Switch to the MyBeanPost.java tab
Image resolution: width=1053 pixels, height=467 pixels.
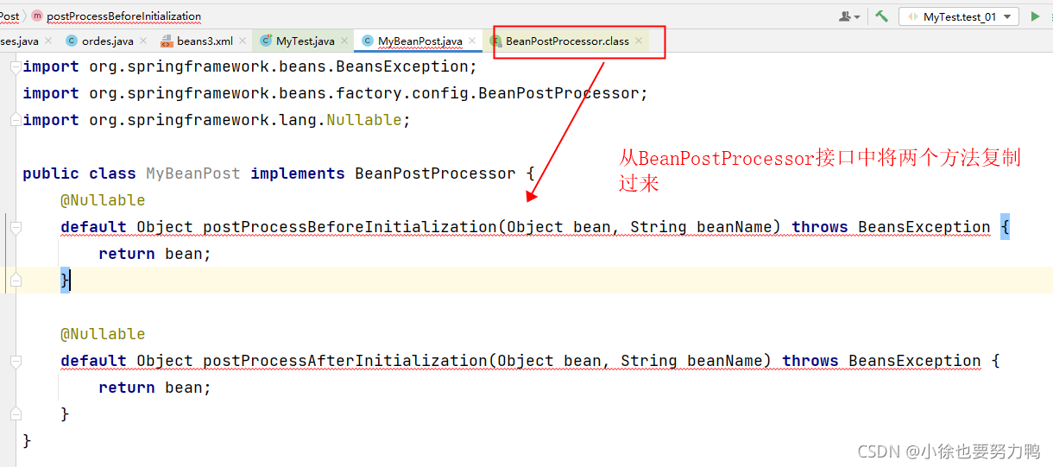[420, 41]
